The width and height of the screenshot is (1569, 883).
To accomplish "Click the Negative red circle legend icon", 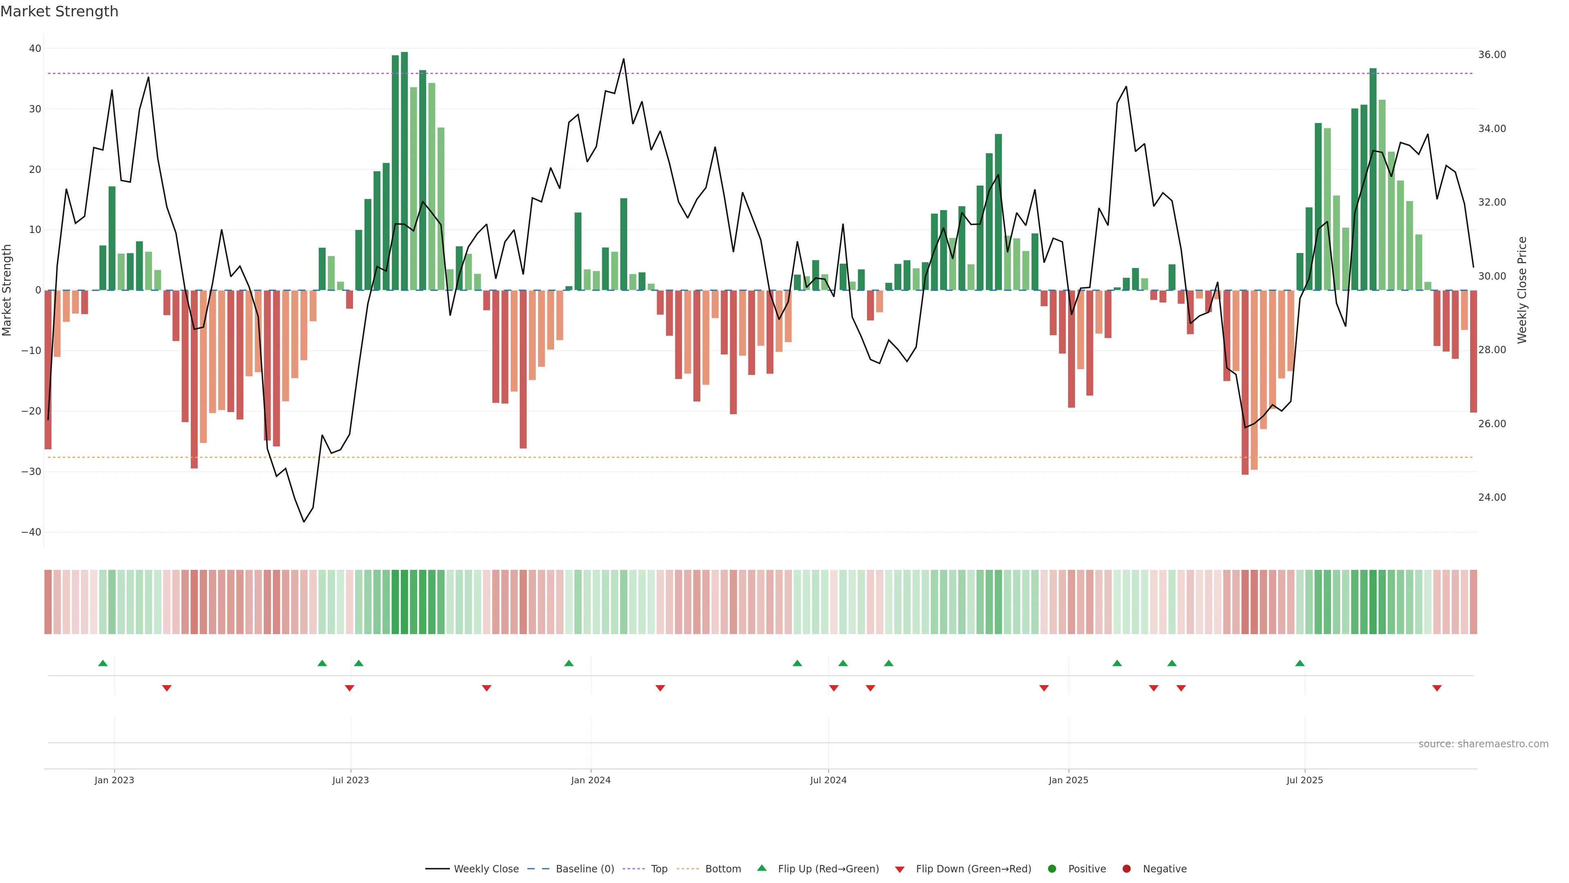I will 1126,869.
